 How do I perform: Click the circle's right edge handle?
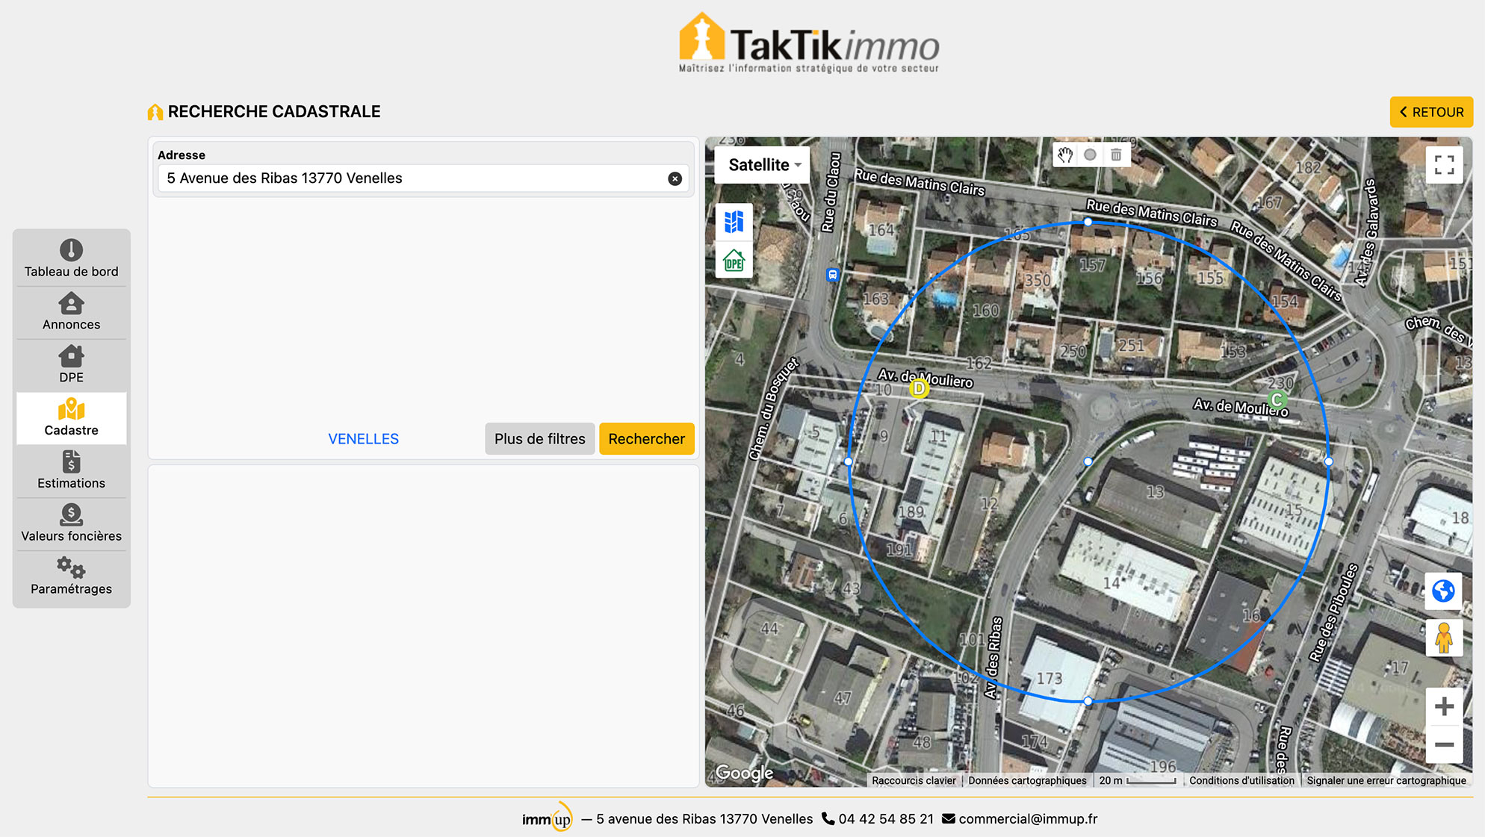[x=1328, y=461]
